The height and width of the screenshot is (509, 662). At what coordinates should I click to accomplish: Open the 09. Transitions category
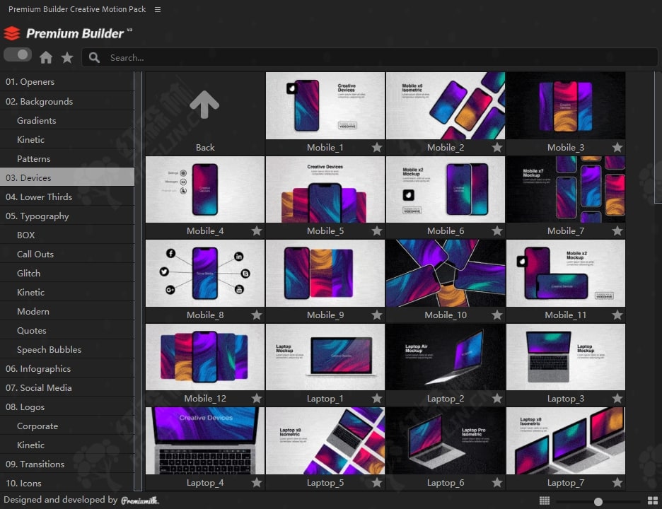(67, 464)
